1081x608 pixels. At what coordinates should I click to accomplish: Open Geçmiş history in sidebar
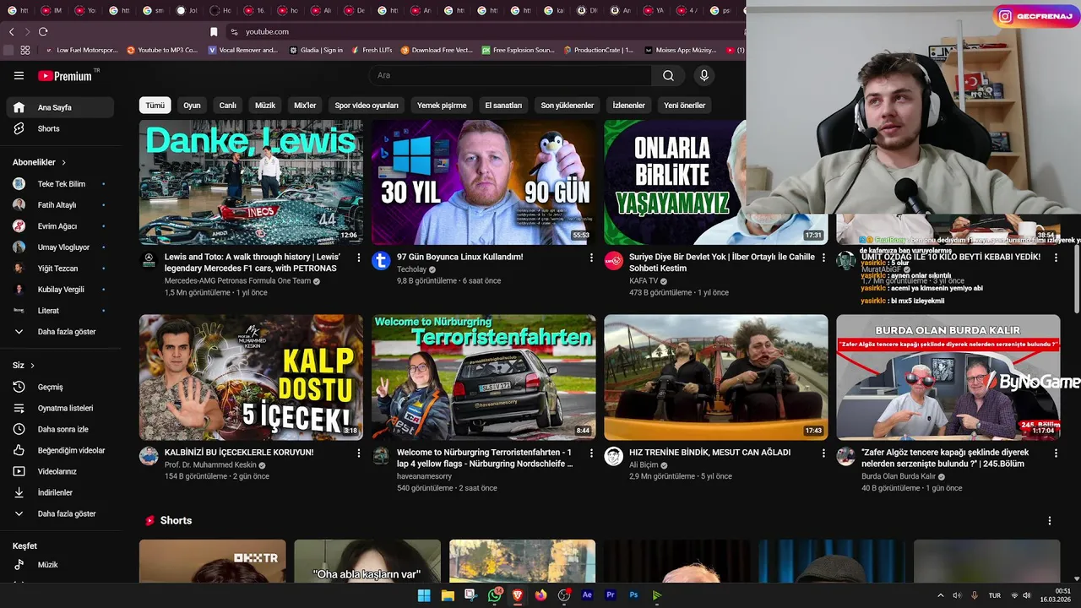coord(60,387)
